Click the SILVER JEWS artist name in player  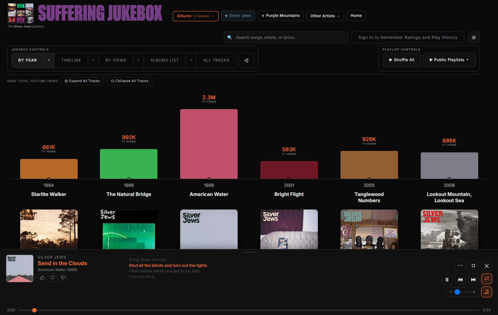tap(52, 257)
